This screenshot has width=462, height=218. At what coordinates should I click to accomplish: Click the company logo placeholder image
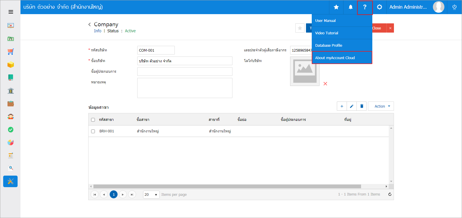(305, 71)
